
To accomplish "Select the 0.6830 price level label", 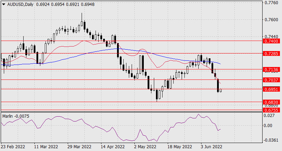I will [272, 102].
